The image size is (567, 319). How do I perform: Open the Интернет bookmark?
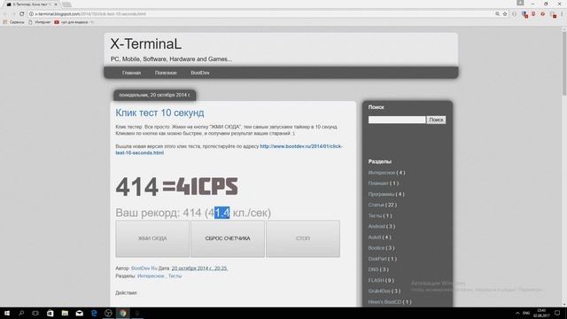coord(40,22)
